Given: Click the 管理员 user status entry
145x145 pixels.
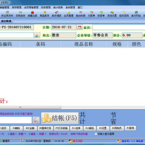Looking at the screenshot, I should coord(5,141).
